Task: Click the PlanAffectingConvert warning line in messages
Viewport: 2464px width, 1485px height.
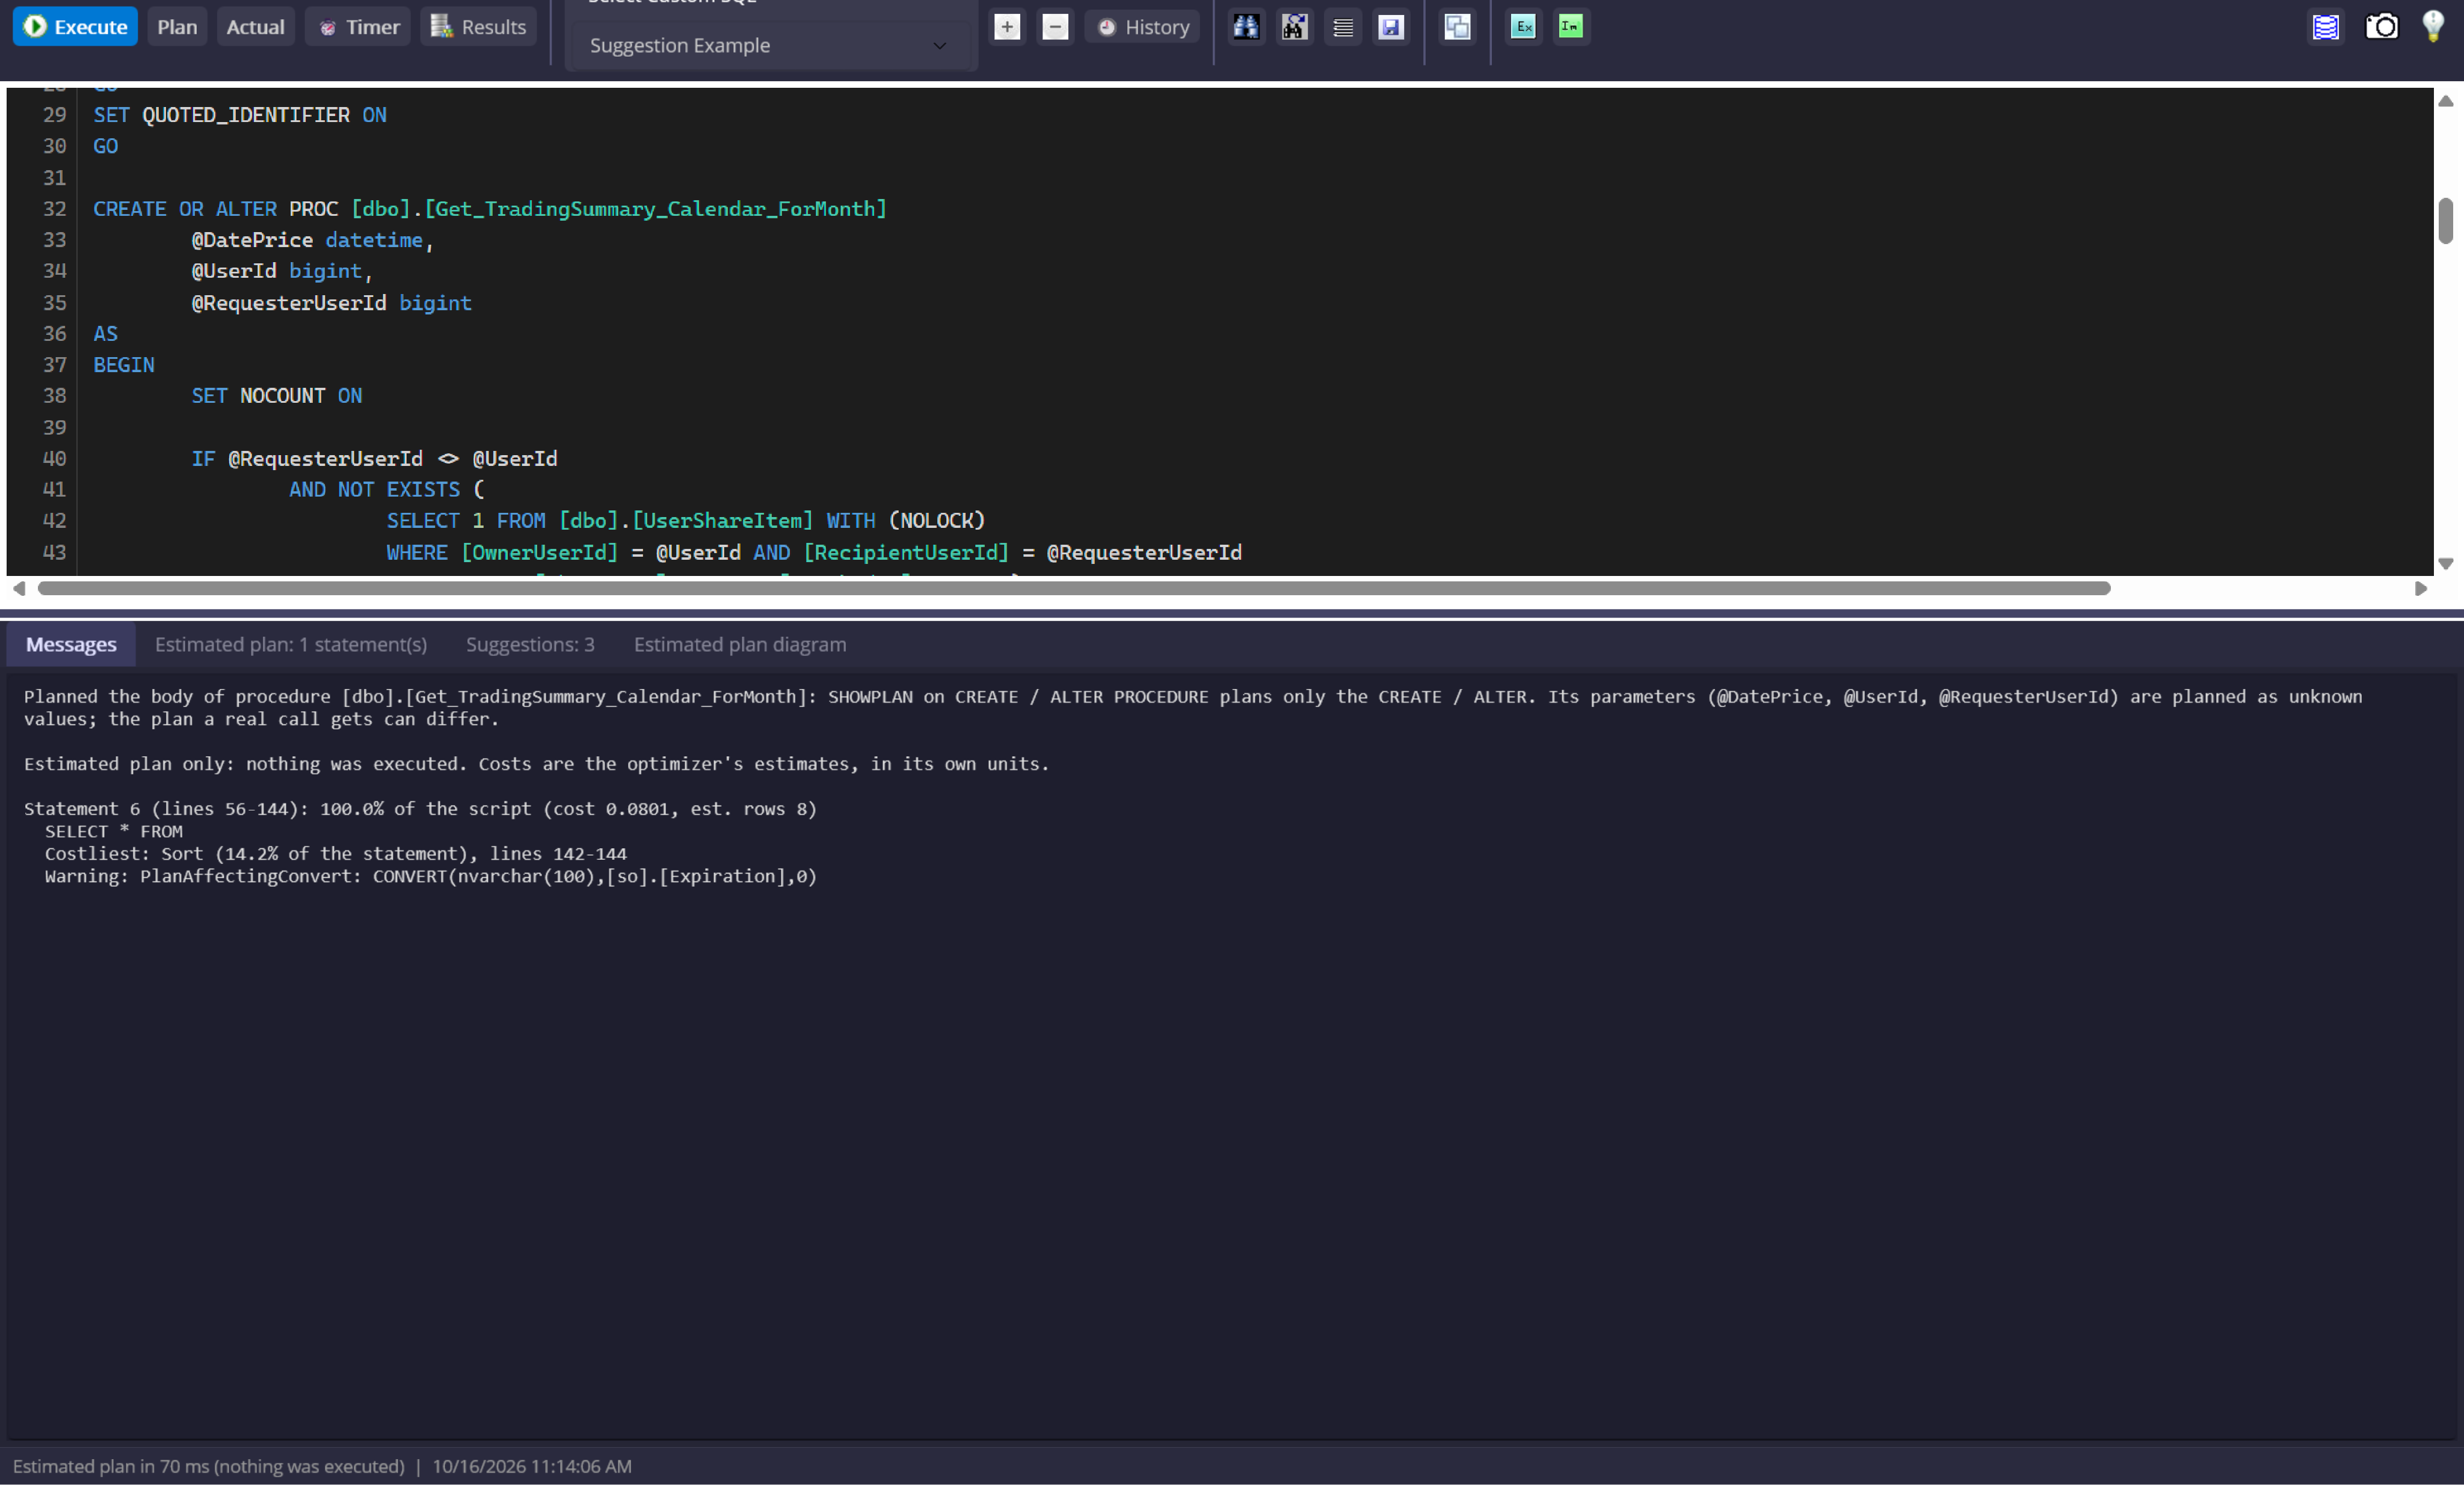Action: 430,877
